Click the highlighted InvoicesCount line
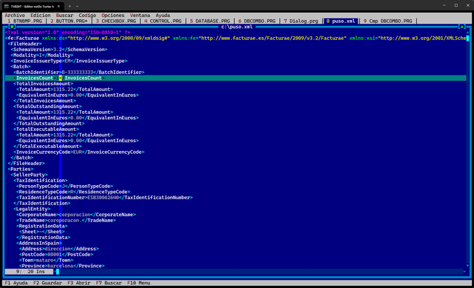The width and height of the screenshot is (474, 288). pyautogui.click(x=236, y=78)
